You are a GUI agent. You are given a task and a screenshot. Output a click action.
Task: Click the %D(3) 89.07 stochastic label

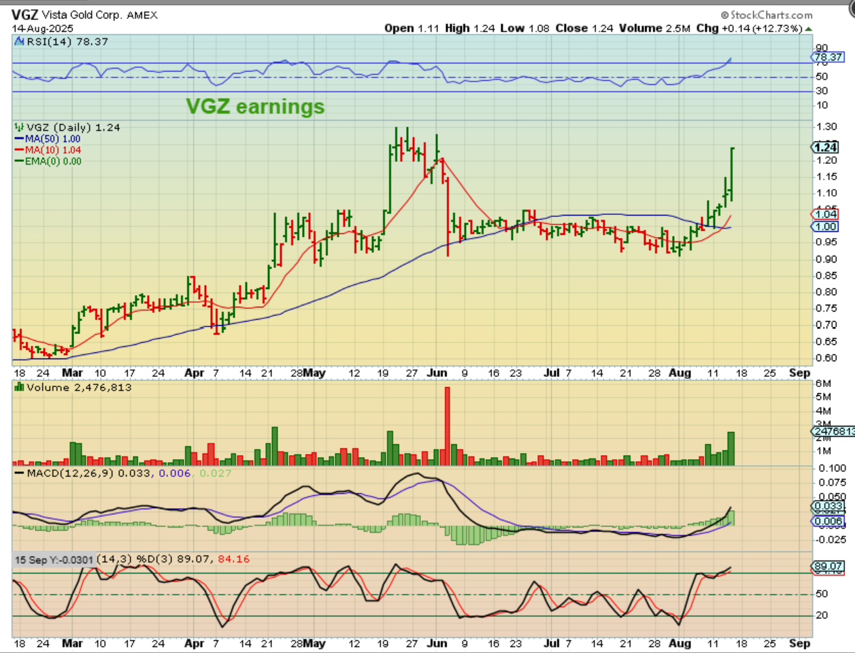[x=175, y=559]
